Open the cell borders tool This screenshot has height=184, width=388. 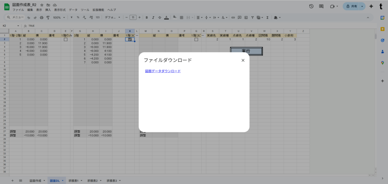coord(181,17)
